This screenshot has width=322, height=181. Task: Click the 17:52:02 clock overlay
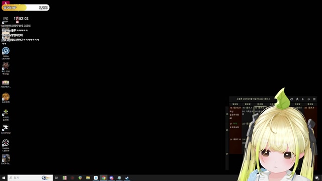pyautogui.click(x=21, y=19)
